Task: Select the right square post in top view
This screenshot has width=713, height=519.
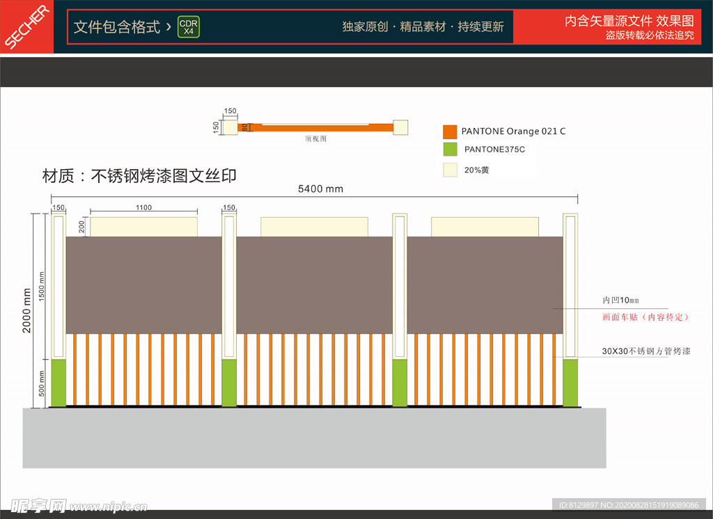Action: pyautogui.click(x=400, y=127)
